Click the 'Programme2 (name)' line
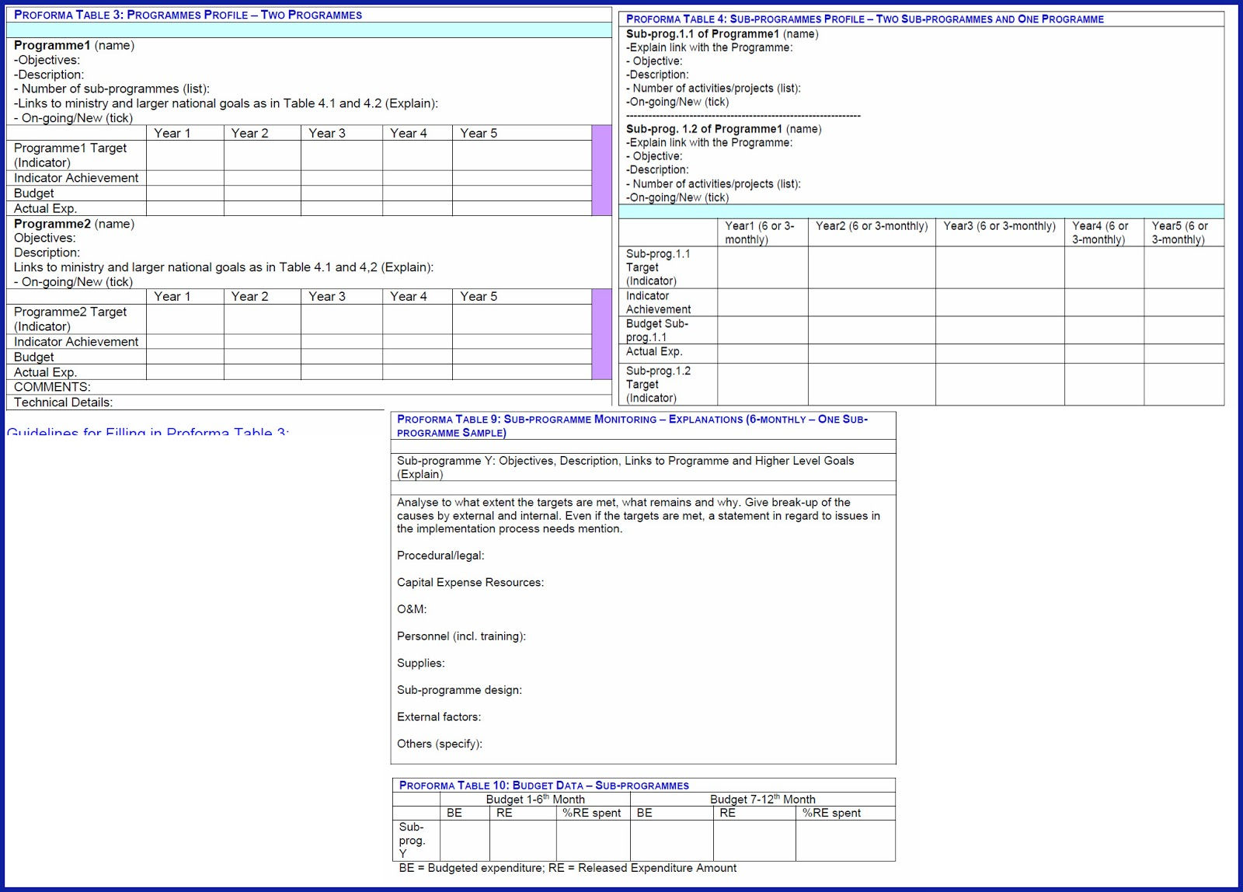Image resolution: width=1243 pixels, height=892 pixels. point(74,224)
